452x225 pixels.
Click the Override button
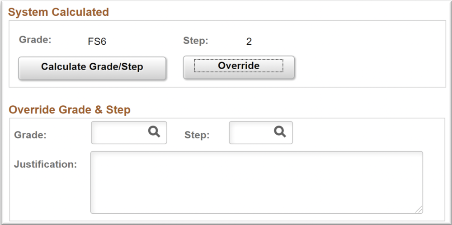[239, 66]
